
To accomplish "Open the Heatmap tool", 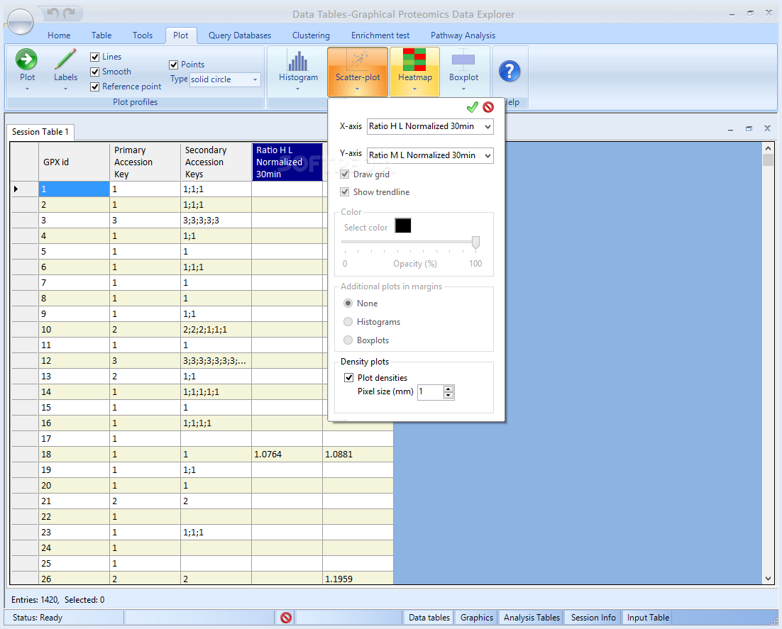I will [414, 60].
